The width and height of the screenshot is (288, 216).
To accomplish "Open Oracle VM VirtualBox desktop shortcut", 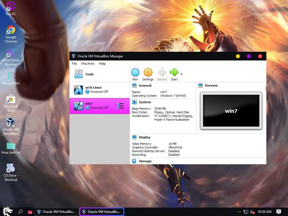I will click(x=10, y=126).
